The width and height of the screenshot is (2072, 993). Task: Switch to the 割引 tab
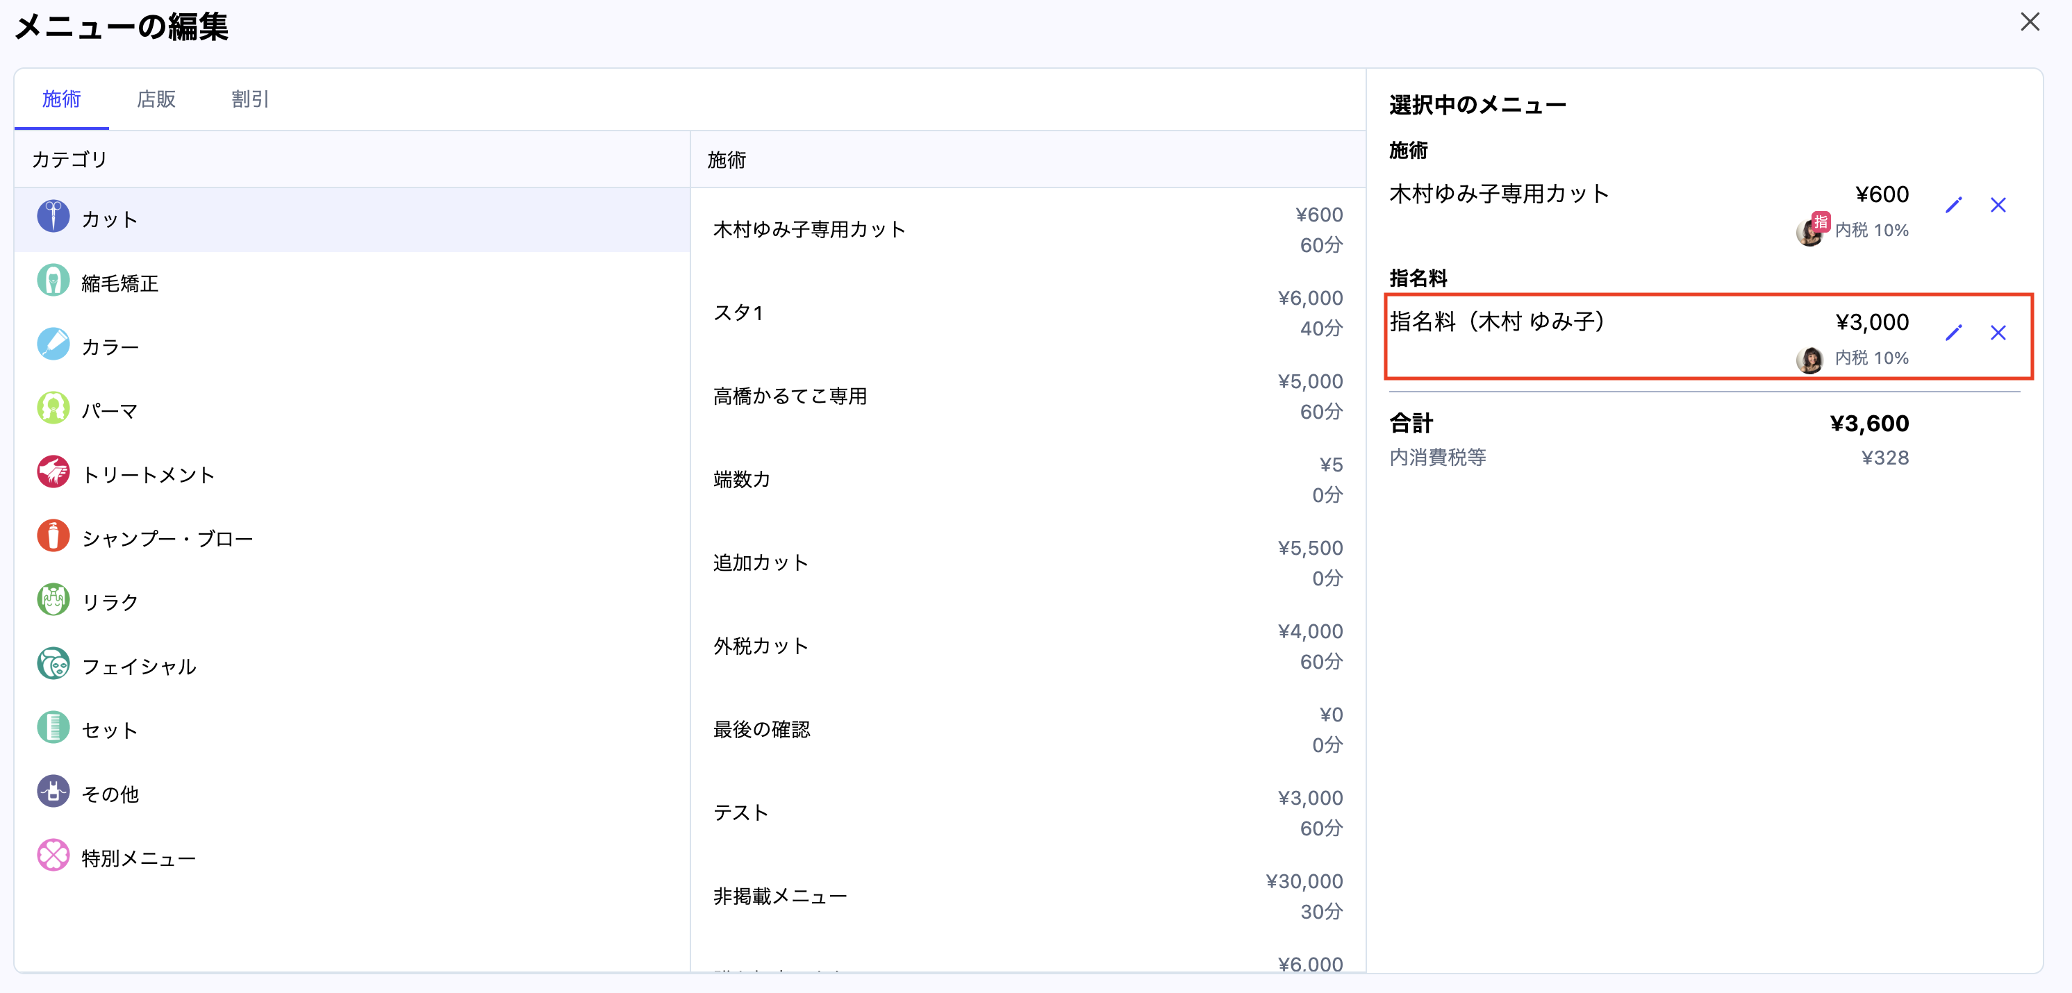click(x=250, y=99)
